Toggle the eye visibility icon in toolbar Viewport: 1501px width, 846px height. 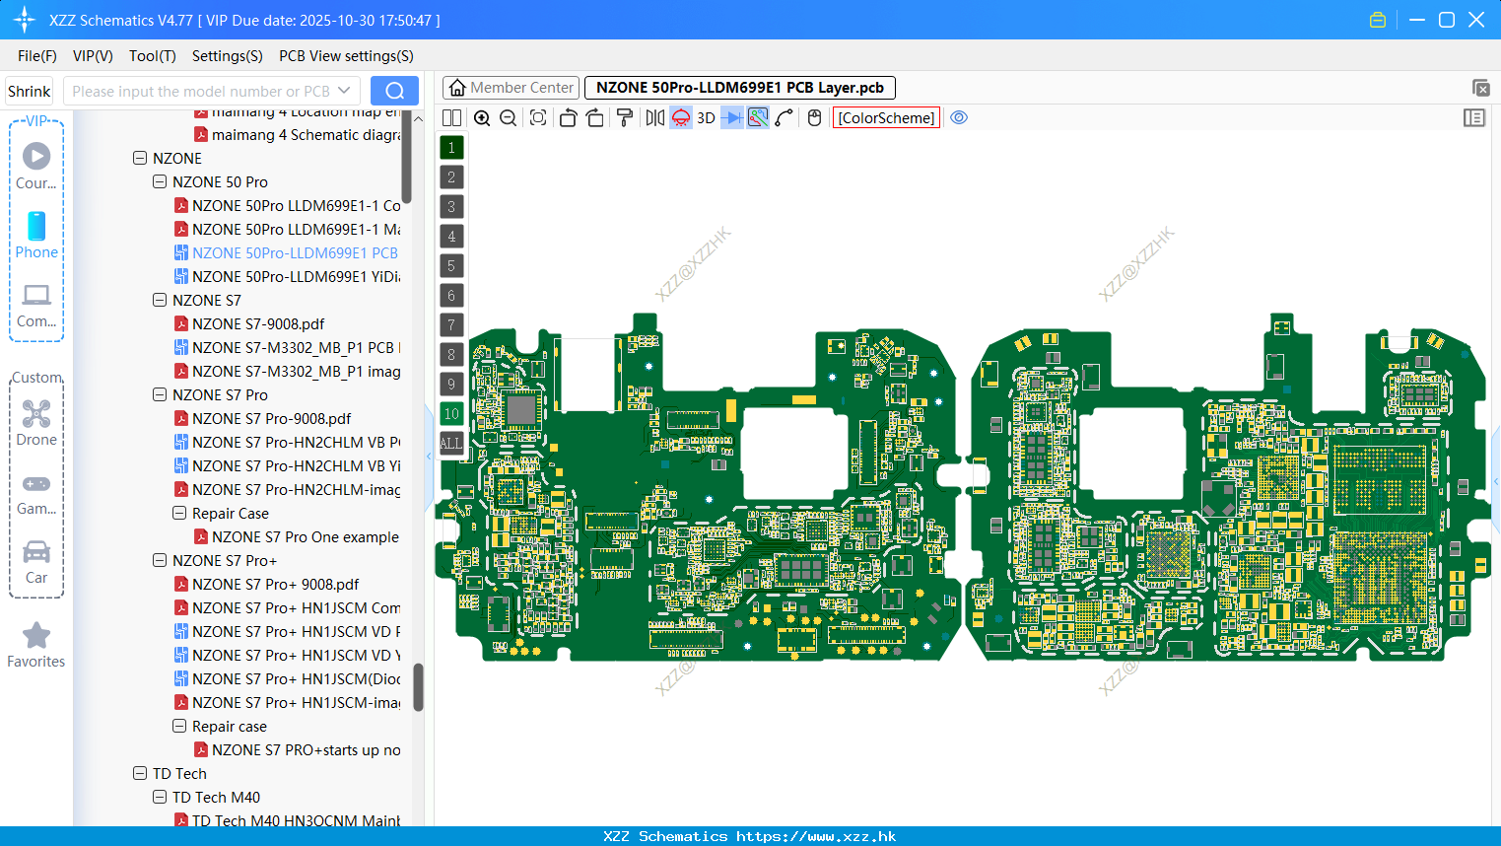click(x=959, y=117)
